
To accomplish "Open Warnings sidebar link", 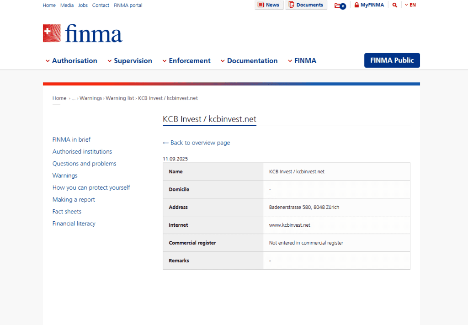I will coord(65,176).
